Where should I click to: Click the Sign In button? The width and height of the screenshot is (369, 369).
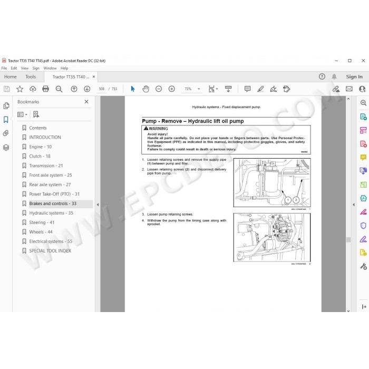[x=354, y=77]
